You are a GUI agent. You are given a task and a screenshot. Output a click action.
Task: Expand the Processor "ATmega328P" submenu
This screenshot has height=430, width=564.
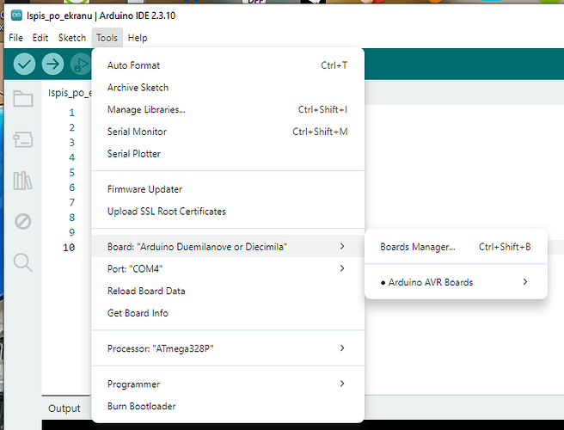pos(228,348)
